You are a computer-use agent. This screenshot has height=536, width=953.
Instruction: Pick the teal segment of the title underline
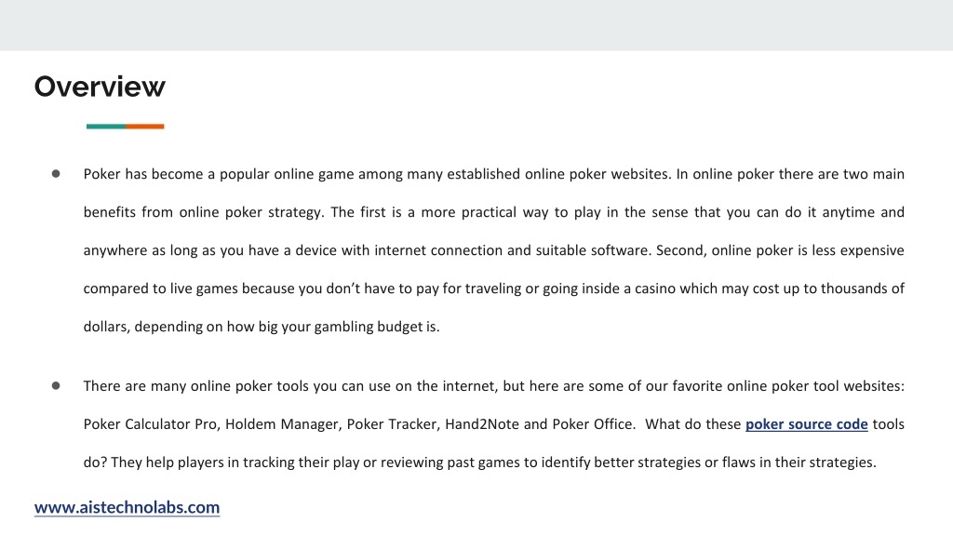[106, 127]
